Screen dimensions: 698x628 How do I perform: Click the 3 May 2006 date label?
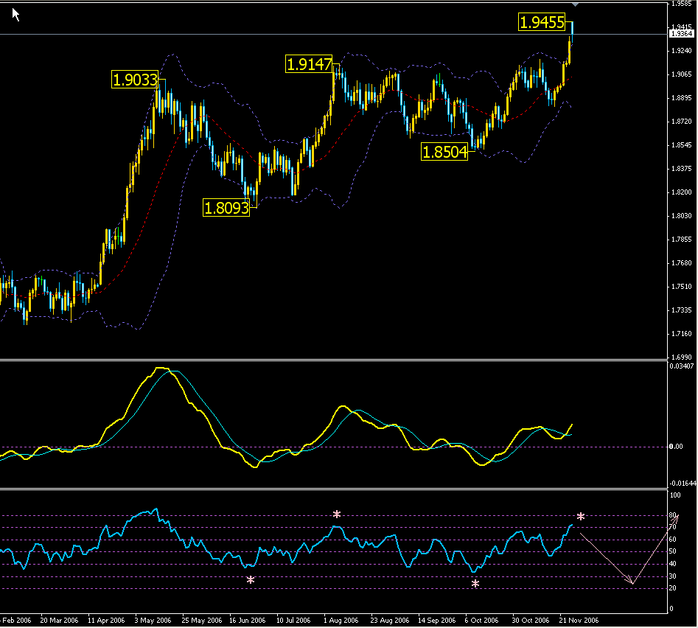point(152,620)
